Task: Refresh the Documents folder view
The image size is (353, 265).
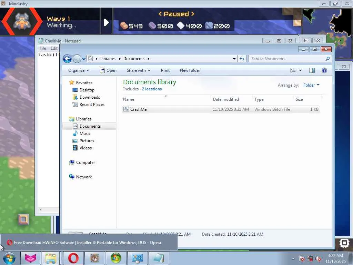Action: [x=242, y=59]
